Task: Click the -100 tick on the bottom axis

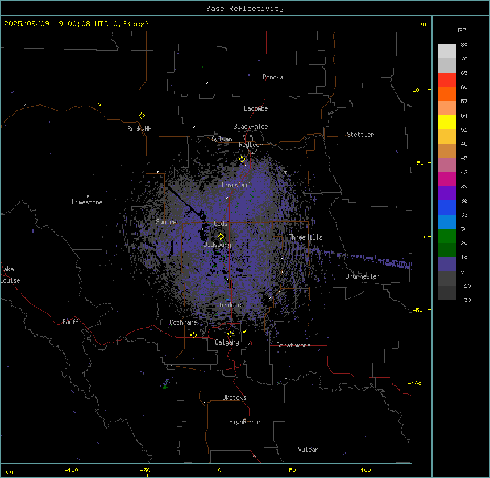Action: pos(71,470)
